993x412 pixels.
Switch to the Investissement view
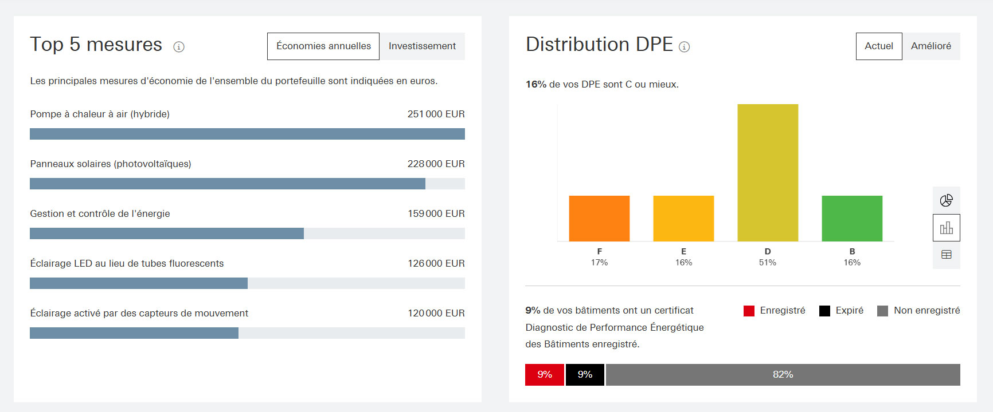click(422, 46)
